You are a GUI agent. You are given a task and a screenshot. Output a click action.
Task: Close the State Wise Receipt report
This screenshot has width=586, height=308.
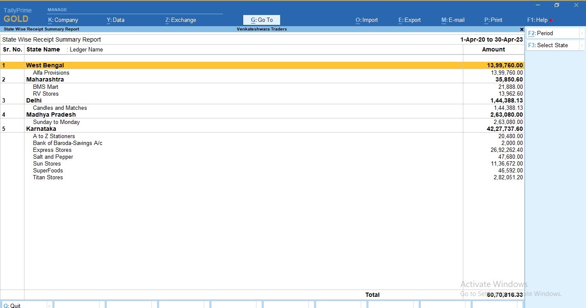click(522, 30)
